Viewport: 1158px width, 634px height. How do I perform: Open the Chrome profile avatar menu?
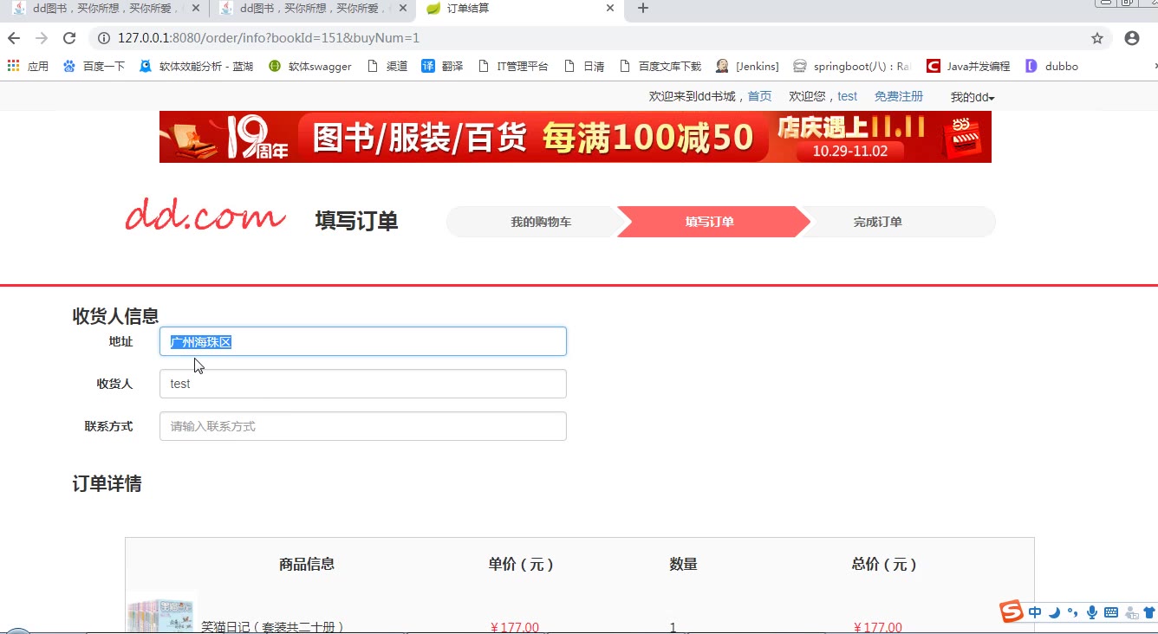(1132, 38)
